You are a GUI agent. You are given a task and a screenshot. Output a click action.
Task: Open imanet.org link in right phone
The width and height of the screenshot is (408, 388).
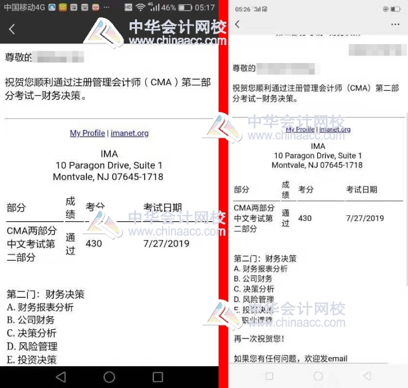[335, 129]
